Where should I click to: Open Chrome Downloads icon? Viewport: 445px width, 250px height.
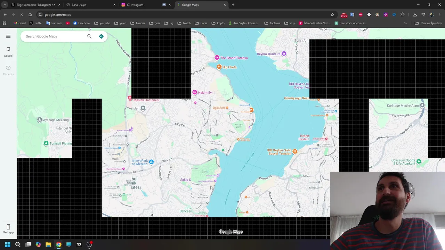415,15
